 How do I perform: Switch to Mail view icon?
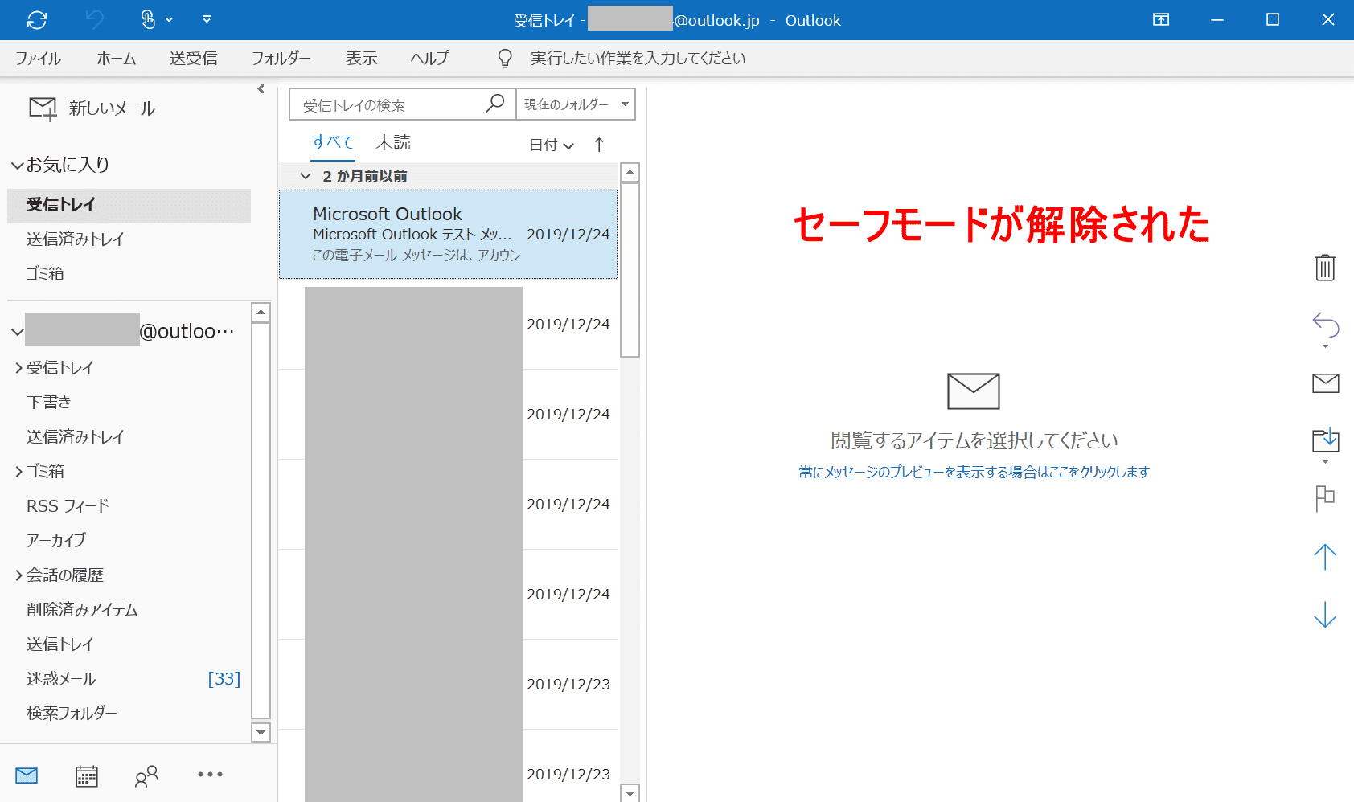(27, 775)
